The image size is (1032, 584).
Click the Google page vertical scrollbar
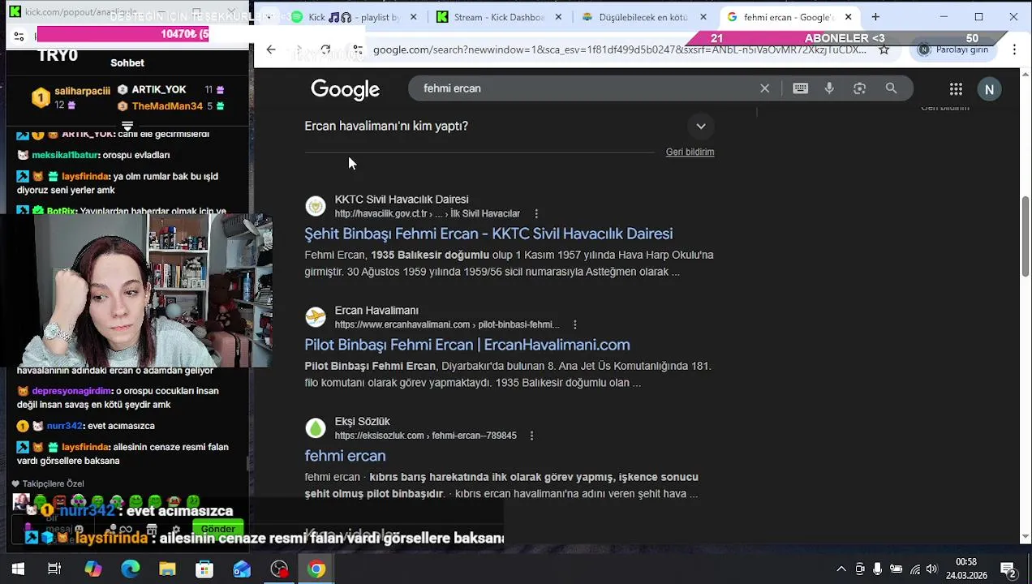pos(1026,235)
